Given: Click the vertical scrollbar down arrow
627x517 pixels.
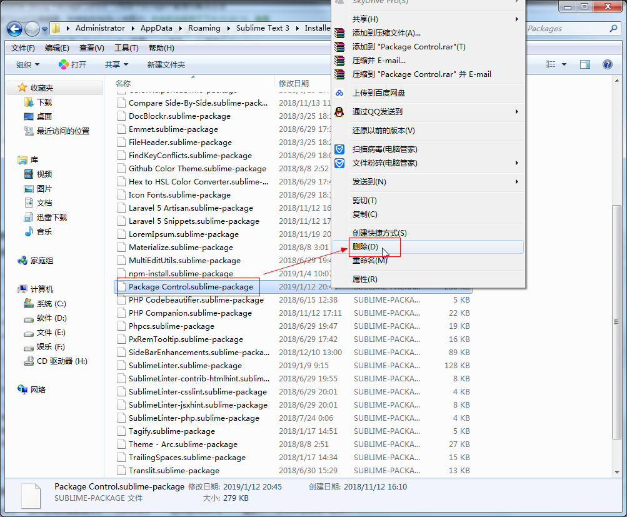Looking at the screenshot, I should pos(616,472).
